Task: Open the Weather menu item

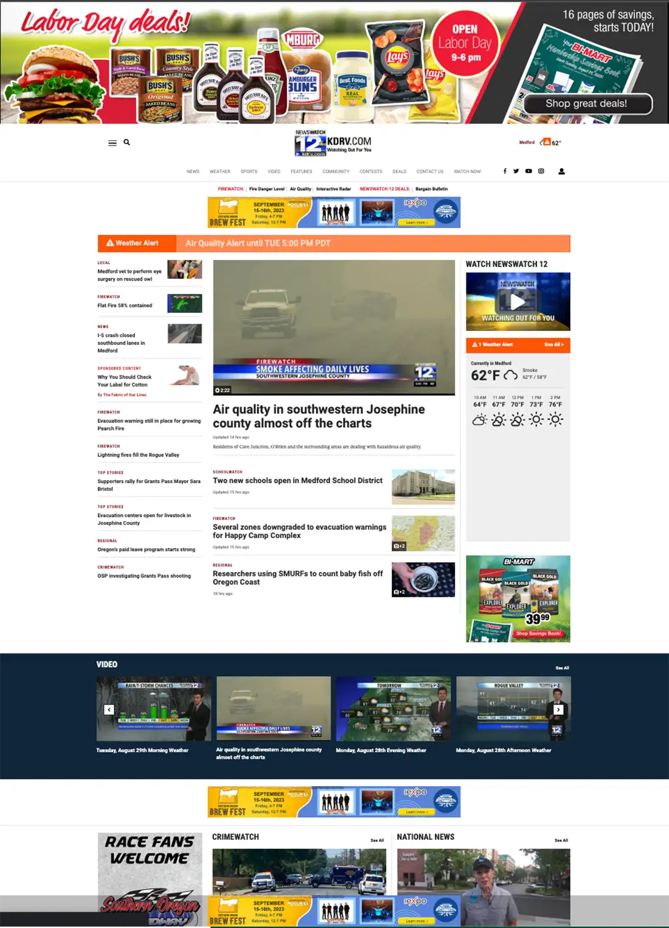Action: pyautogui.click(x=220, y=172)
